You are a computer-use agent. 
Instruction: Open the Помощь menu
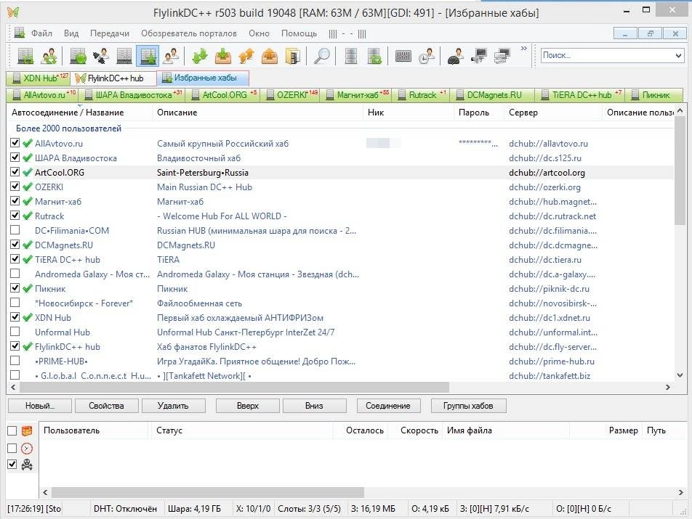[299, 33]
